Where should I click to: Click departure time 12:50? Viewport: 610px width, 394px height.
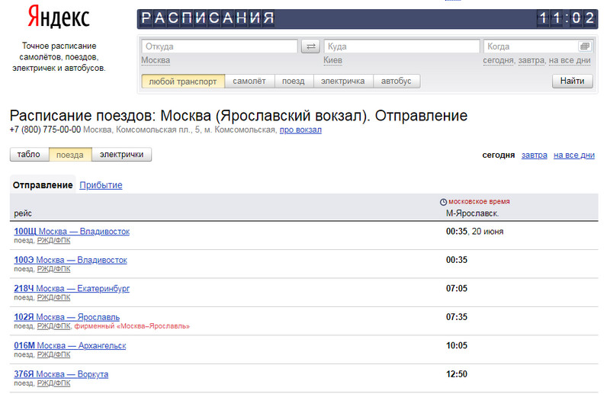click(x=457, y=374)
